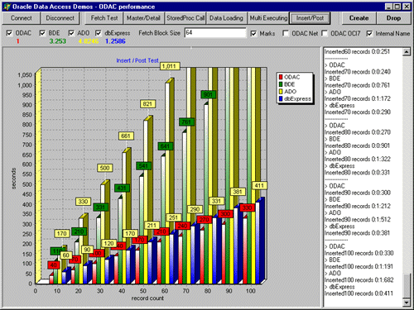
Task: Click the blue dbExpress legend swatch
Action: tap(281, 98)
